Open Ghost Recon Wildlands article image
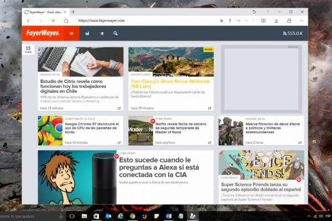This screenshot has height=221, width=332. coord(171,61)
